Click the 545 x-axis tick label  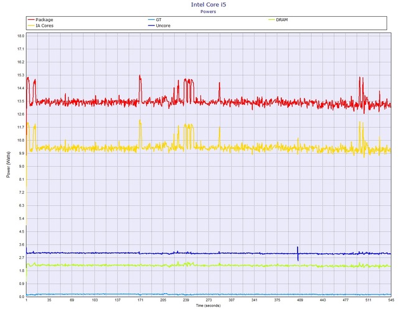[x=391, y=300]
